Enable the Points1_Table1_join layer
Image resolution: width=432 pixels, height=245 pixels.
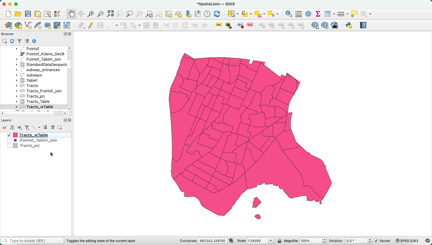[9, 140]
